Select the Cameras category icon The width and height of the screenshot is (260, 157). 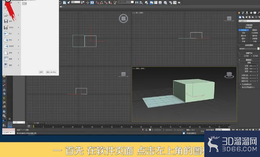tap(249, 17)
